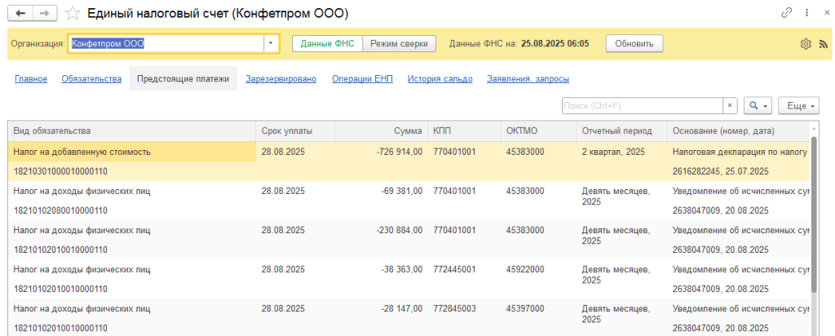Sort by the Срок уплаты column header
This screenshot has width=835, height=336.
point(285,130)
